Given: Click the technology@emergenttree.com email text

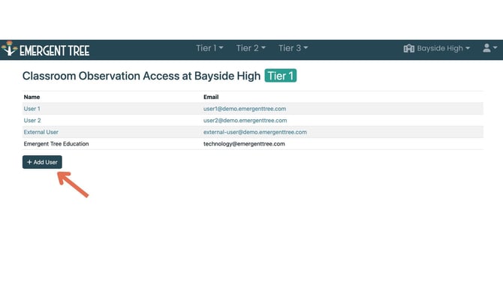Looking at the screenshot, I should pyautogui.click(x=244, y=144).
